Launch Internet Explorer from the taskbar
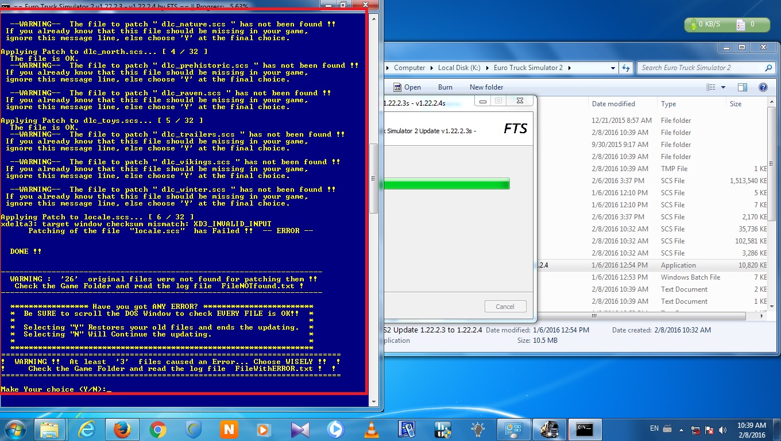781x441 pixels. click(x=87, y=430)
